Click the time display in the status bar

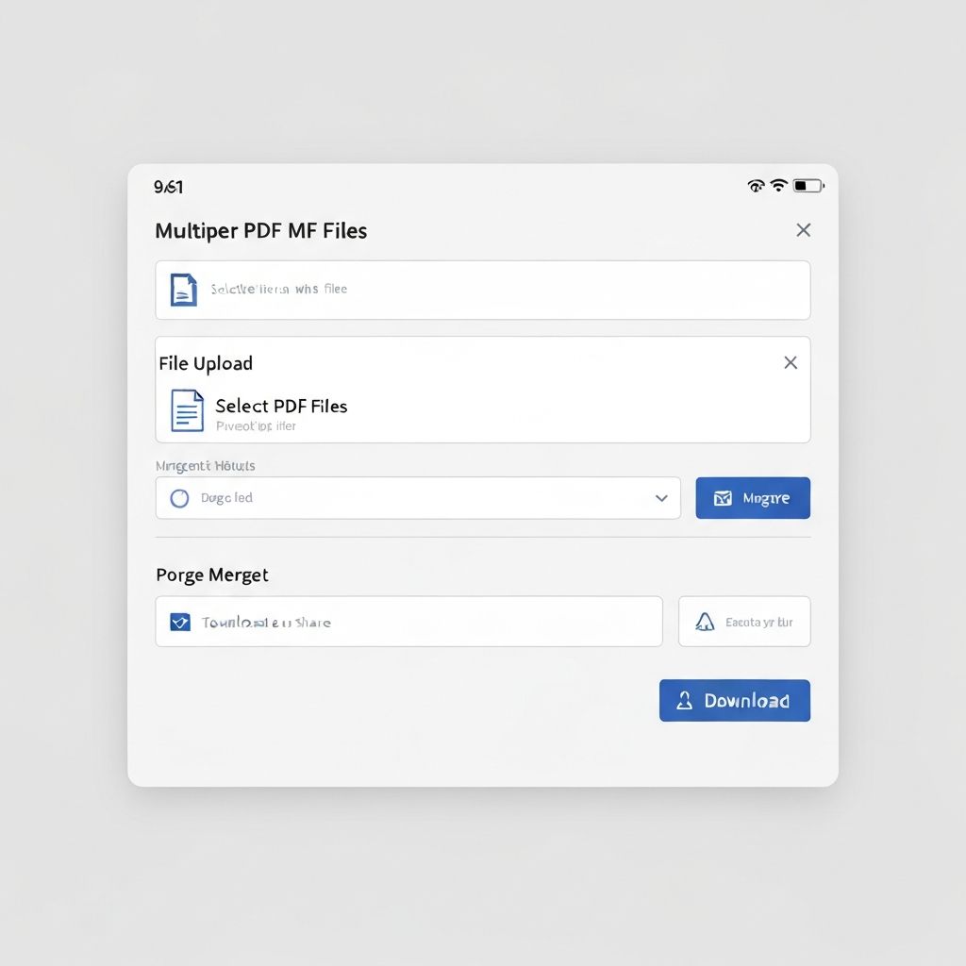[168, 187]
